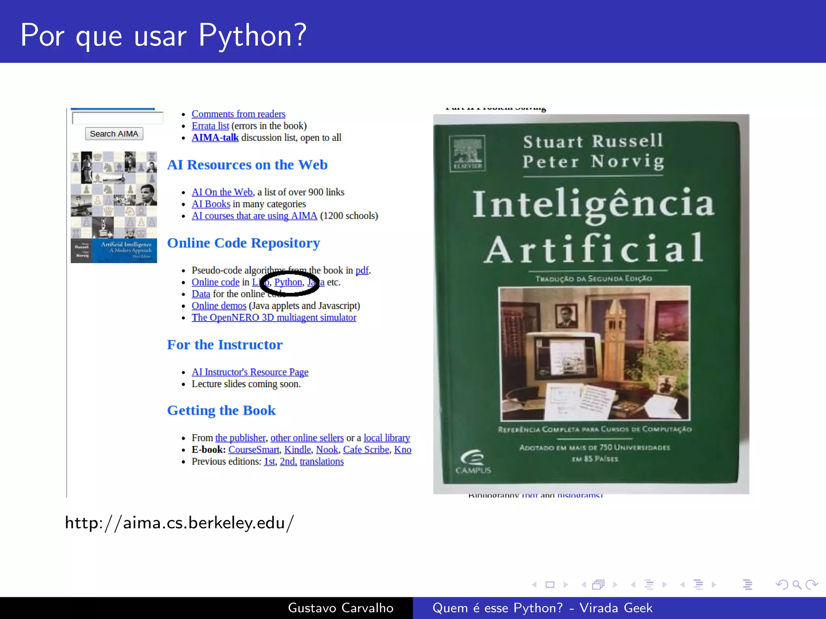Viewport: 826px width, 619px height.
Task: Click the subsection navigation icon
Action: click(x=649, y=584)
